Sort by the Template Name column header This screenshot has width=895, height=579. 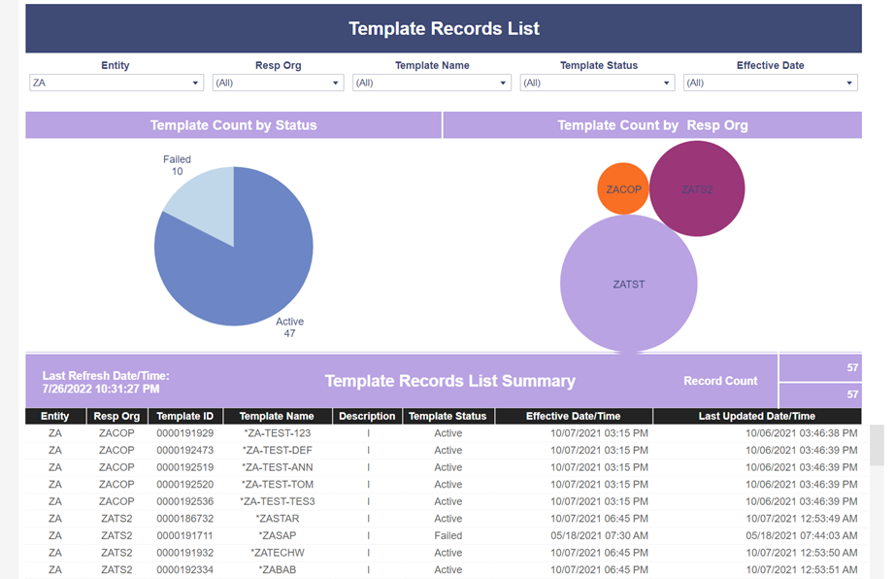click(277, 416)
